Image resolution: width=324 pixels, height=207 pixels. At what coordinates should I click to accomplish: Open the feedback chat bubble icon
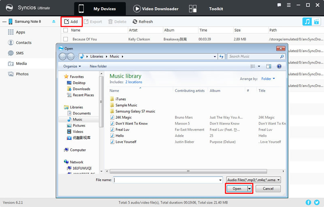pyautogui.click(x=279, y=5)
